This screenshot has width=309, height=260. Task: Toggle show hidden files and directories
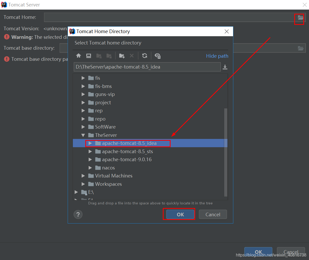click(158, 56)
